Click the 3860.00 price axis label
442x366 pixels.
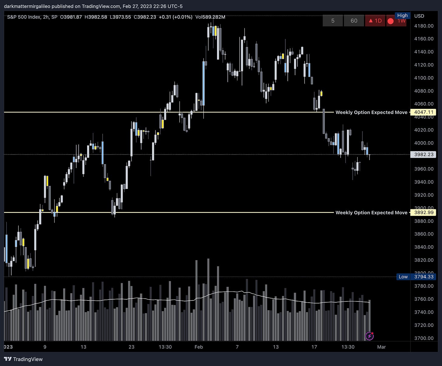click(424, 234)
